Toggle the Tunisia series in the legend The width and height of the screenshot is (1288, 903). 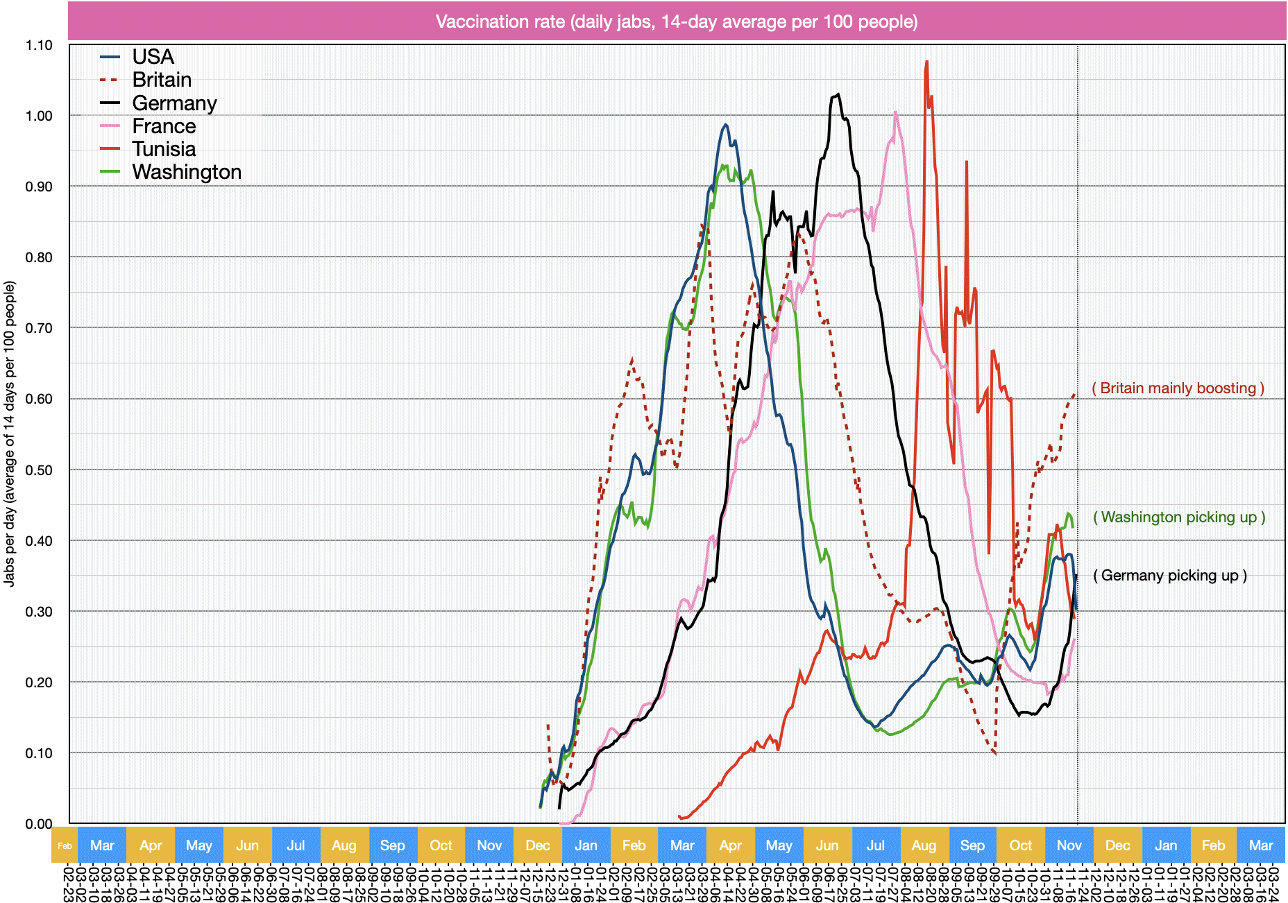(164, 148)
